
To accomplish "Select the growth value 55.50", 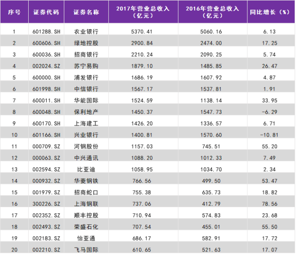I will pyautogui.click(x=270, y=227).
